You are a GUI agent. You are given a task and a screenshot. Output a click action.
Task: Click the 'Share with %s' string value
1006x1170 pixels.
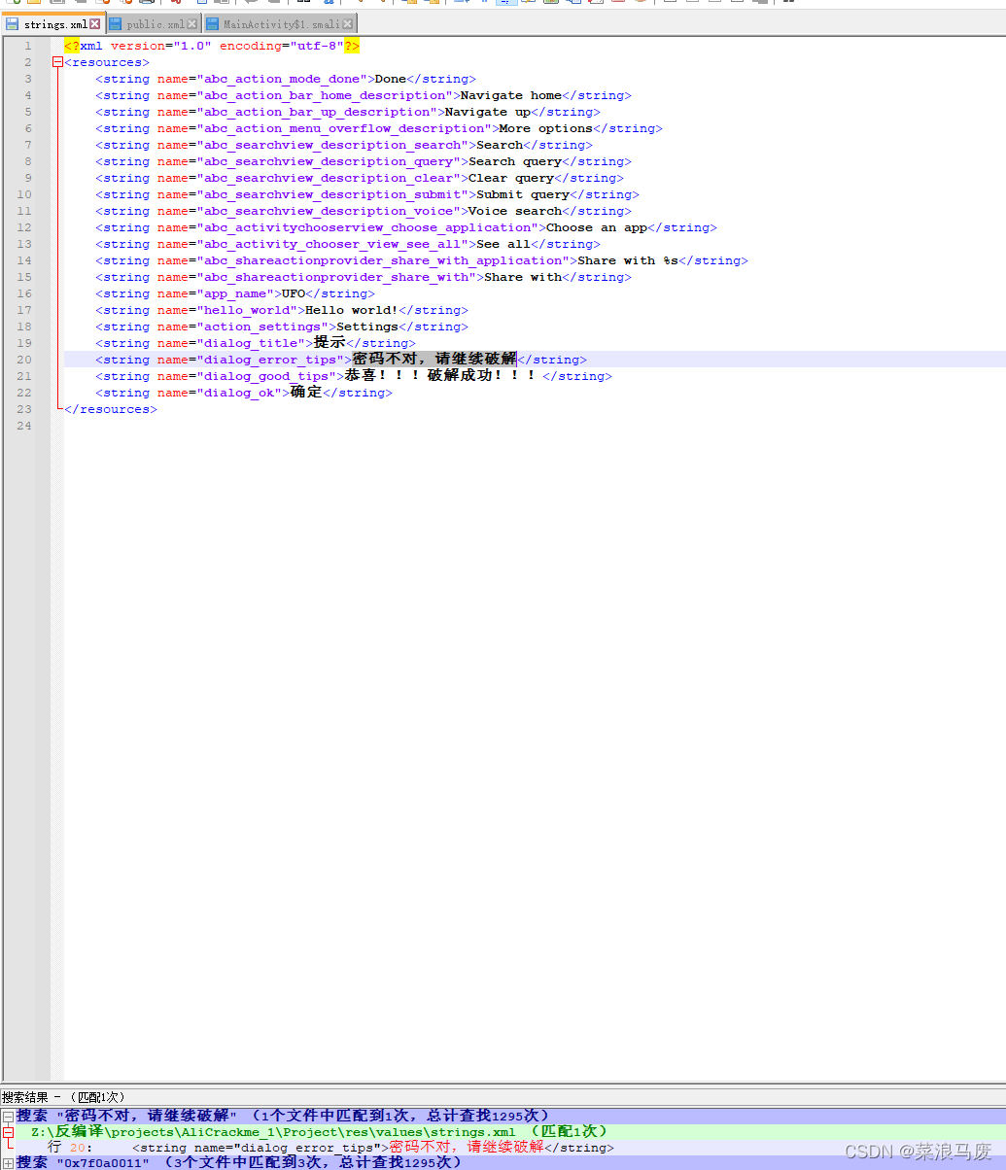coord(628,260)
